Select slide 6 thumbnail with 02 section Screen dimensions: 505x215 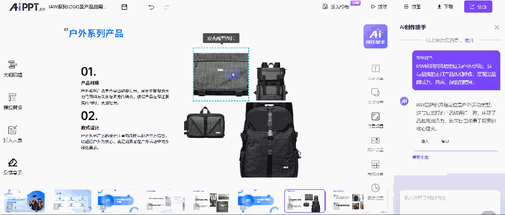click(258, 201)
